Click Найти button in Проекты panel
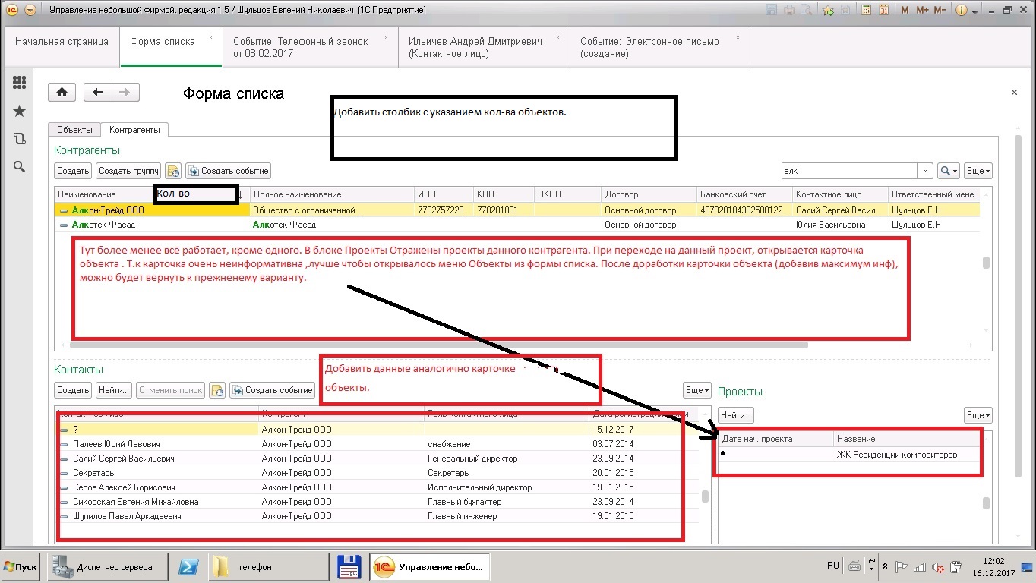The height and width of the screenshot is (583, 1036). [x=735, y=415]
